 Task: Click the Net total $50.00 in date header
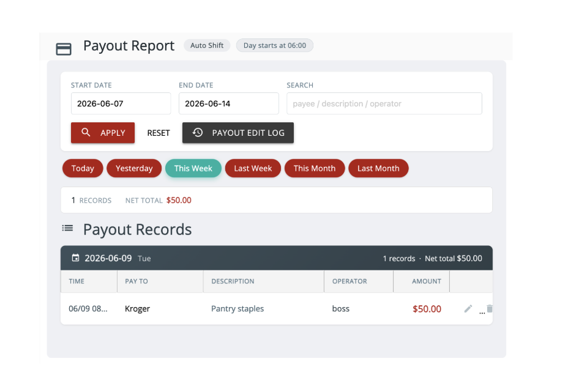tap(453, 258)
